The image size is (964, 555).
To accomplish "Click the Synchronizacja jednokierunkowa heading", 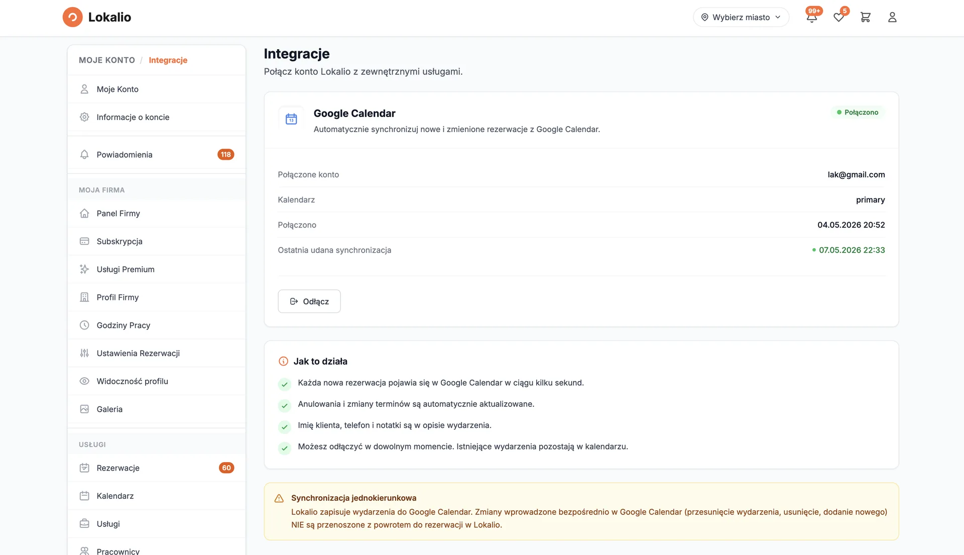I will tap(353, 498).
